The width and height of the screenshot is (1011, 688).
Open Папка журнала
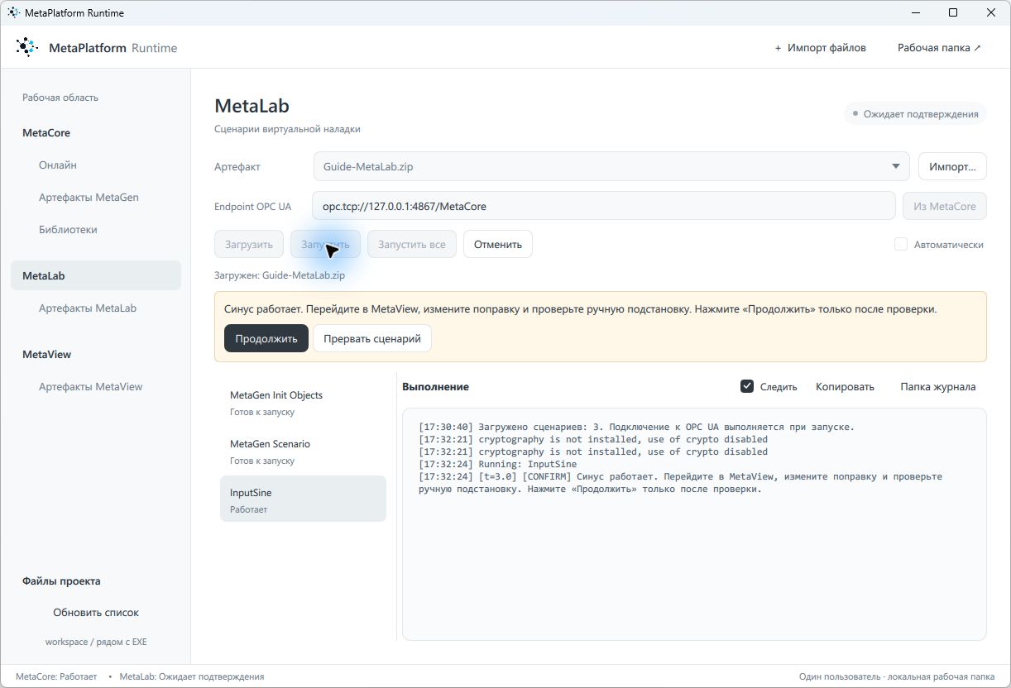pos(938,386)
